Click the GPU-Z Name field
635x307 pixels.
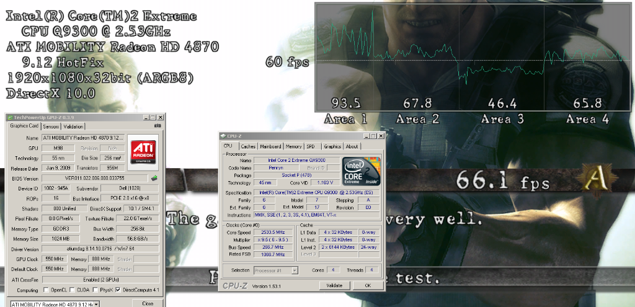point(84,138)
